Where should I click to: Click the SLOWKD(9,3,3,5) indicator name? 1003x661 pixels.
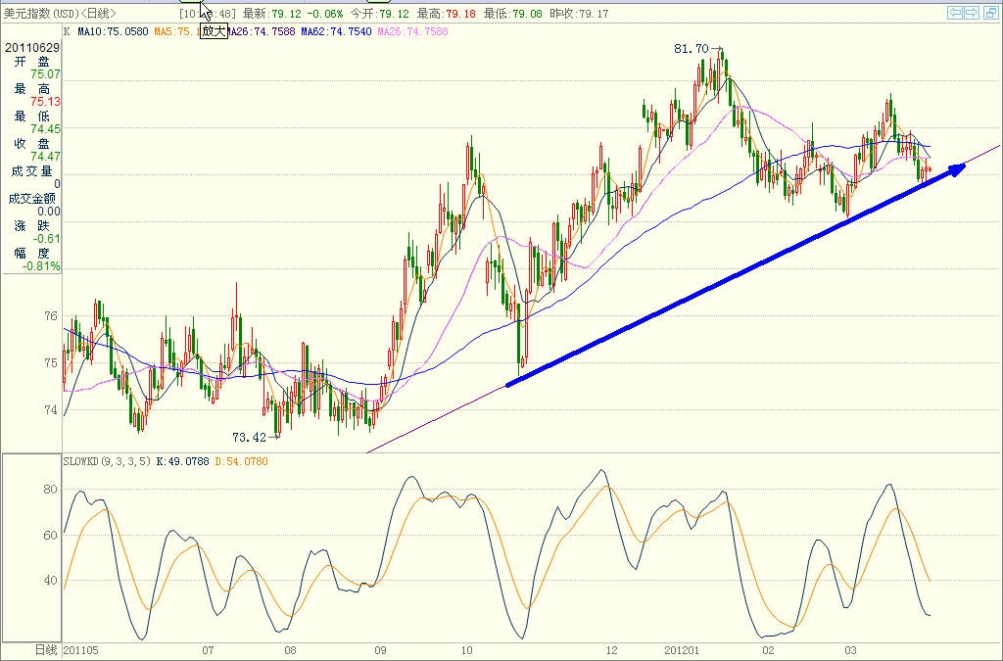point(108,461)
